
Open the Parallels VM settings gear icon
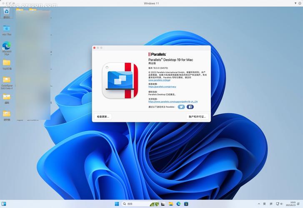300,3
